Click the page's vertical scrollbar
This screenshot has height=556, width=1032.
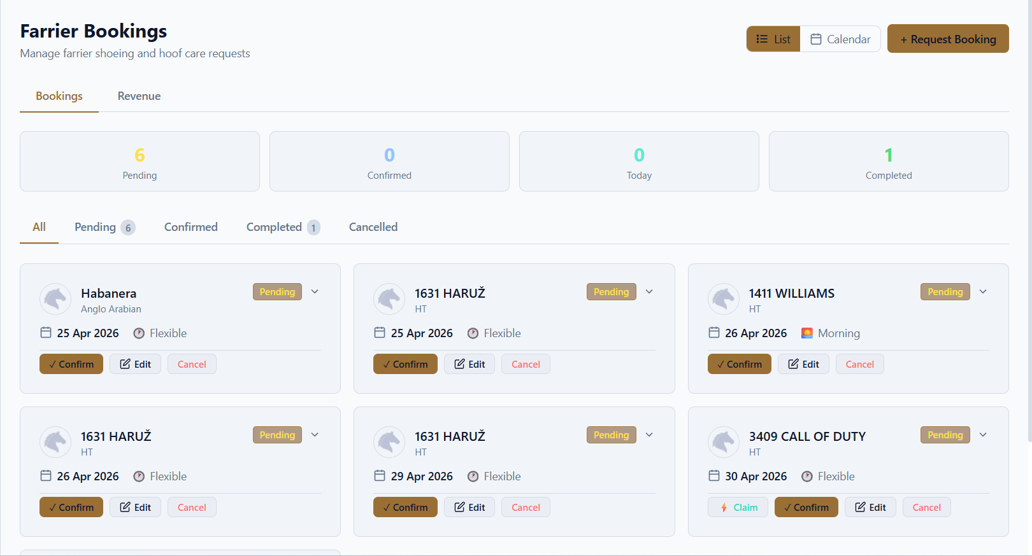1029,221
